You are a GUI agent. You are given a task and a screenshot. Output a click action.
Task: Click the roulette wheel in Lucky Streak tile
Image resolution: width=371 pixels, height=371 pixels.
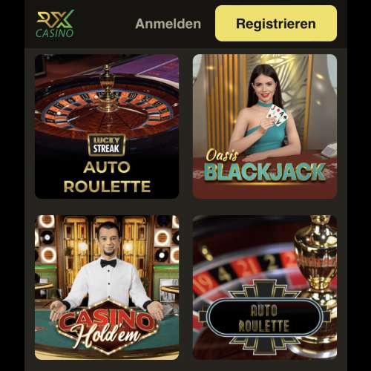[107, 105]
